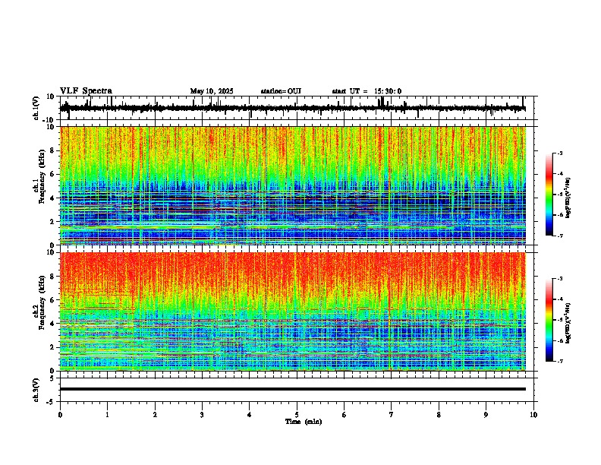Click the -7 label on ch.2 color scale
Image resolution: width=601 pixels, height=465 pixels.
click(560, 361)
